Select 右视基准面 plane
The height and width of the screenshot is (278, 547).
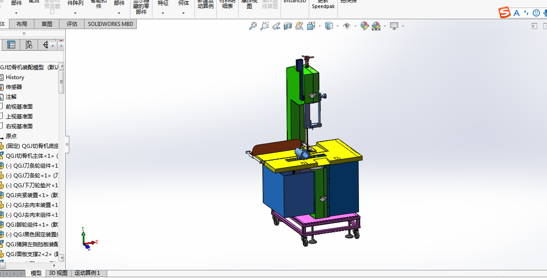click(19, 126)
